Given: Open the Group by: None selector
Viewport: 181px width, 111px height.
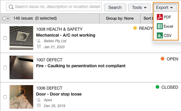Looking at the screenshot, I should (120, 18).
